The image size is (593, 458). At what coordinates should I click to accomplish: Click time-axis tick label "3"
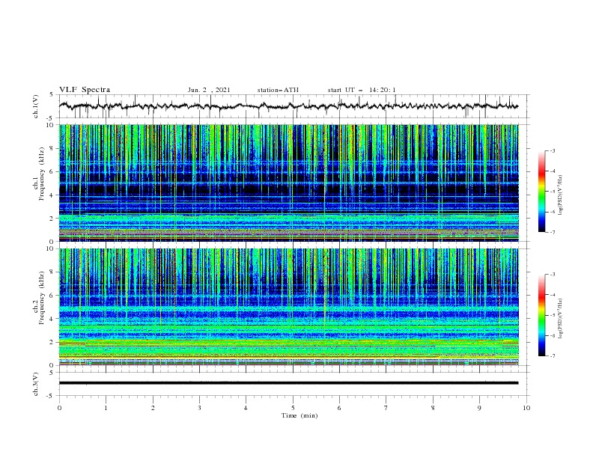(x=199, y=408)
